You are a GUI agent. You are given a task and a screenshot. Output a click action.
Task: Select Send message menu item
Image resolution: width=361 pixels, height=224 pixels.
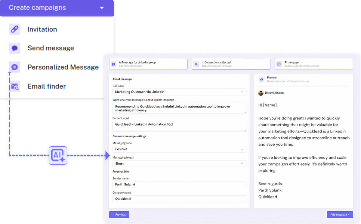[51, 48]
